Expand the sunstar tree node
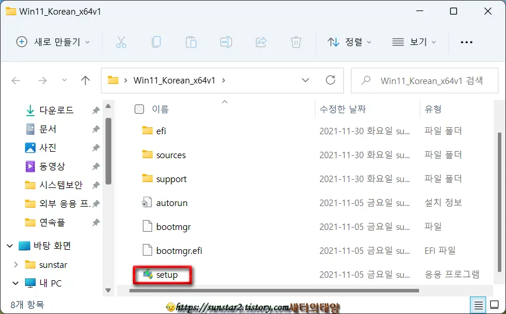The height and width of the screenshot is (314, 506). tap(16, 264)
